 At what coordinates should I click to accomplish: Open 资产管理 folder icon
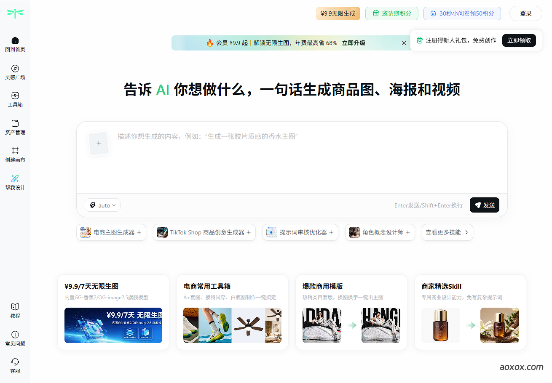coord(15,123)
